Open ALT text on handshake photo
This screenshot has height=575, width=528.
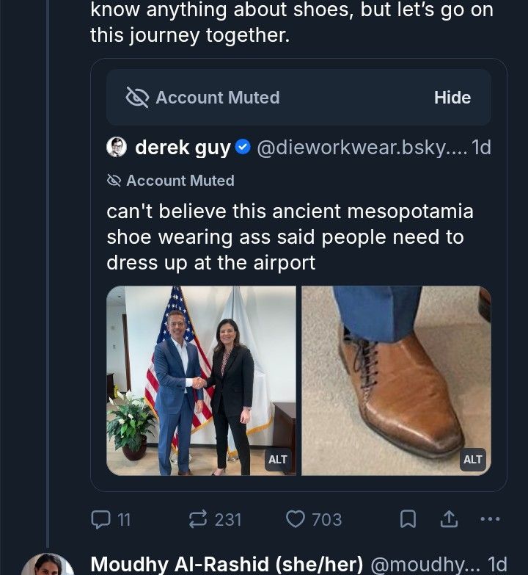tap(278, 460)
